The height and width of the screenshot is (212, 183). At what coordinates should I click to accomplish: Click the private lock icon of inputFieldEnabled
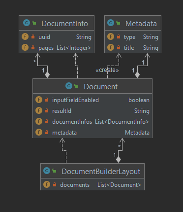pos(47,100)
